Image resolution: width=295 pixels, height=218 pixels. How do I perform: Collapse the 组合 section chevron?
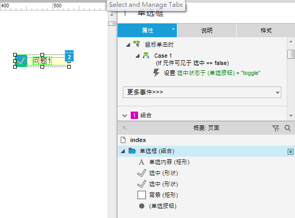click(x=124, y=115)
